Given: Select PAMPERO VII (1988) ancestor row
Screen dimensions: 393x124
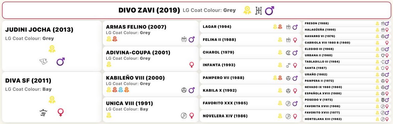Looking at the screenshot, I should tap(250, 78).
